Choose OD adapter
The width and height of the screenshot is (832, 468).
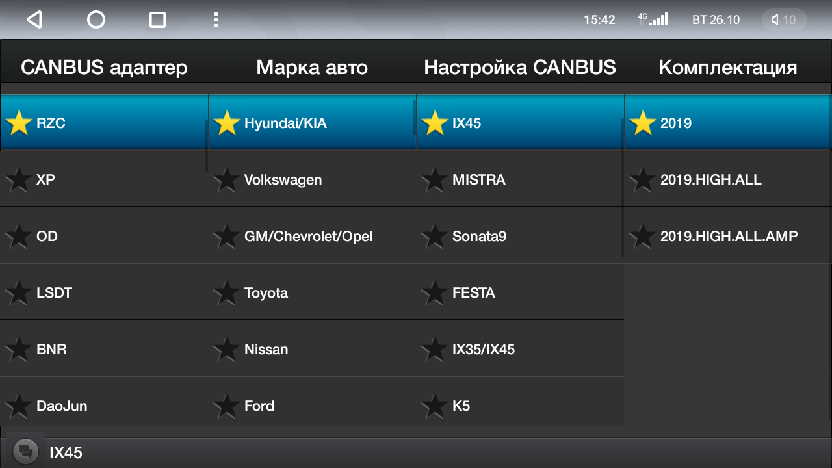click(104, 236)
